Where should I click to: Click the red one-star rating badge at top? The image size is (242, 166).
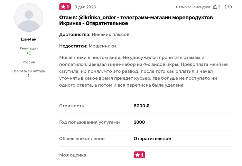[x=65, y=7]
